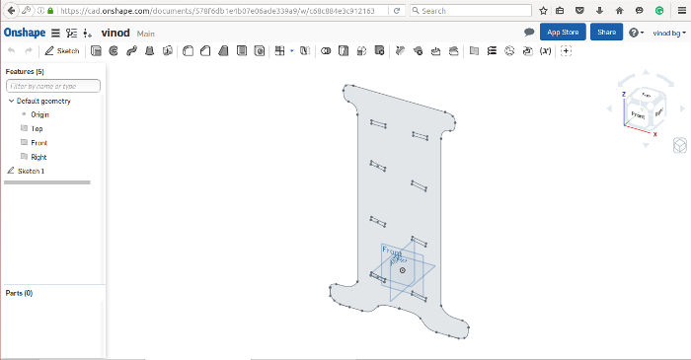Click the Filter by name or type field
The width and height of the screenshot is (691, 360).
[53, 86]
